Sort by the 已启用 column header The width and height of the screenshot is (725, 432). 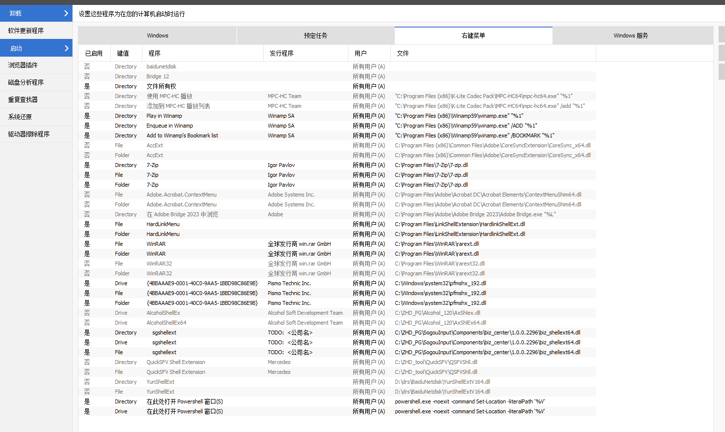click(x=94, y=53)
